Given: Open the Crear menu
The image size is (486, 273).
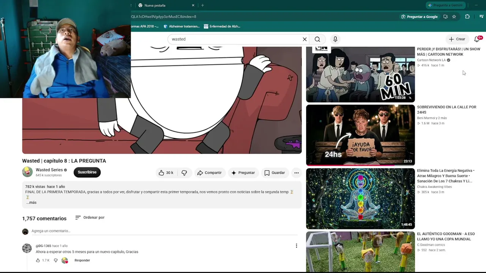Looking at the screenshot, I should (457, 39).
